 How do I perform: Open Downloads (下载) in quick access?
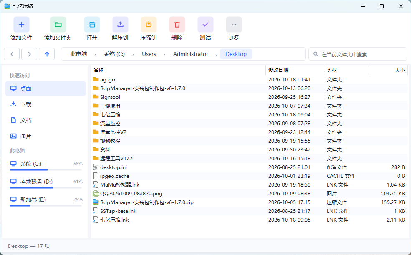pos(45,104)
